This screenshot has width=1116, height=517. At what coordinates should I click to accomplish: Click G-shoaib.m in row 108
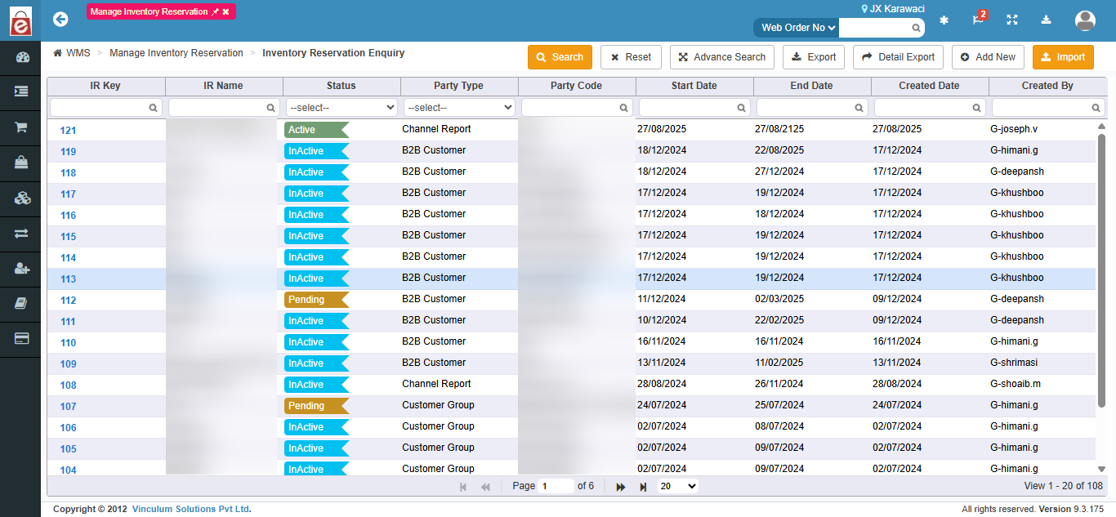pos(1016,384)
